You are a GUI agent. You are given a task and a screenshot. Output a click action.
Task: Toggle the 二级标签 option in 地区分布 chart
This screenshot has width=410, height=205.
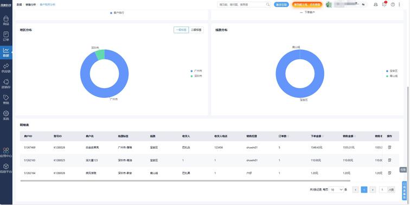click(x=196, y=30)
